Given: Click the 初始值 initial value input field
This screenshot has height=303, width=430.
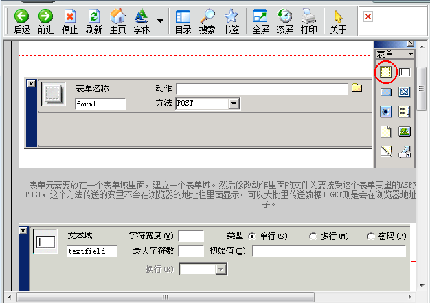Looking at the screenshot, I should pyautogui.click(x=330, y=251).
